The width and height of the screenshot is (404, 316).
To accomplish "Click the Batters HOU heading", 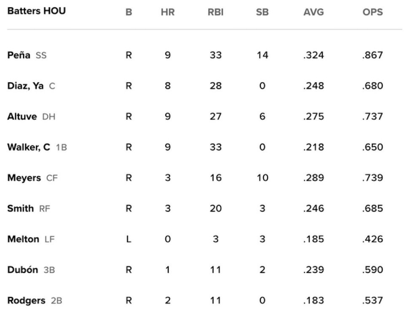I will point(36,11).
